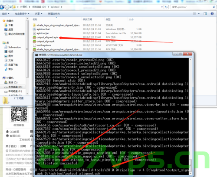Click the cmd window scroll-down arrow
The height and width of the screenshot is (177, 217).
click(x=191, y=174)
